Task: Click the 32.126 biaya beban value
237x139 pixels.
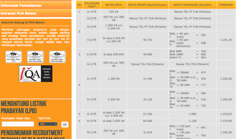Action: pos(148,99)
